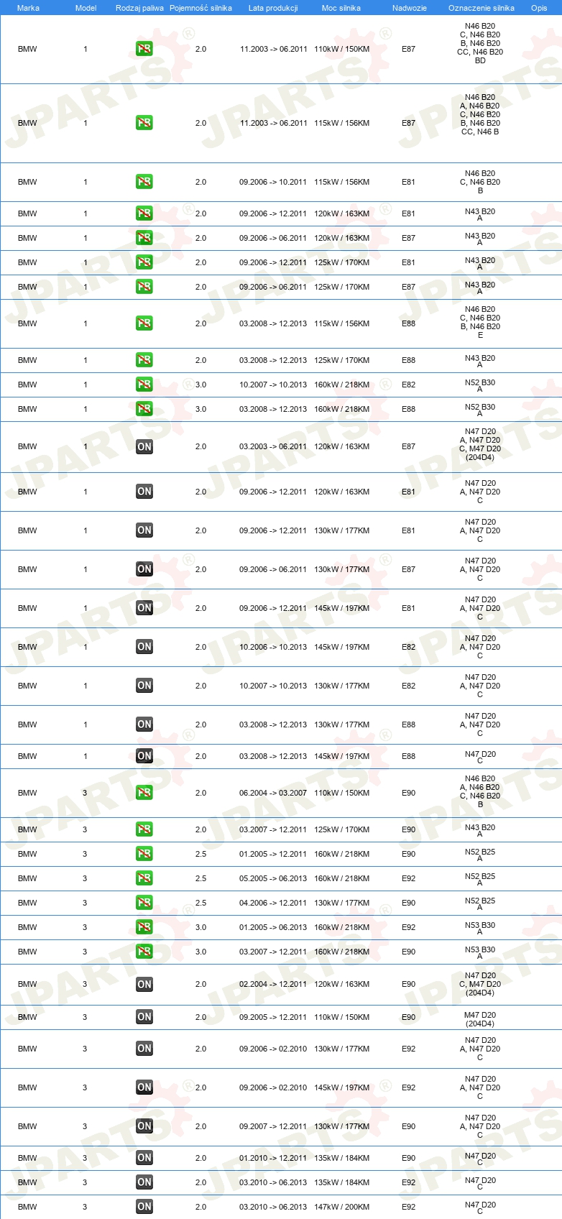This screenshot has height=1219, width=562.
Task: Click the diesel icon for the E92 147kW/200KM row
Action: [x=144, y=1207]
